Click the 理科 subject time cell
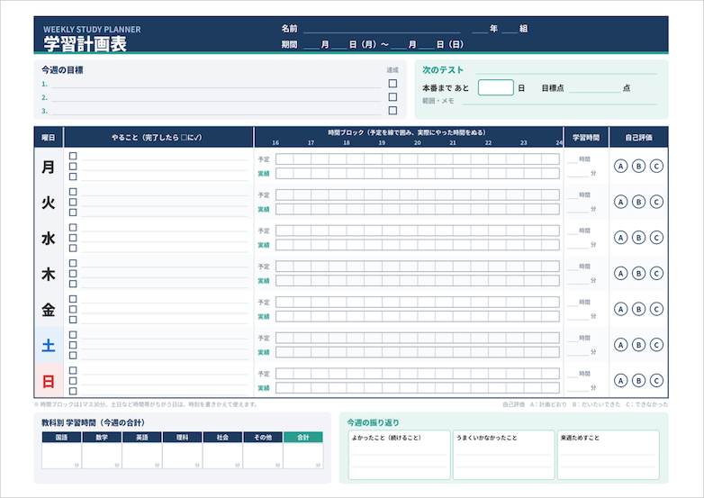704x498 pixels. coord(182,456)
